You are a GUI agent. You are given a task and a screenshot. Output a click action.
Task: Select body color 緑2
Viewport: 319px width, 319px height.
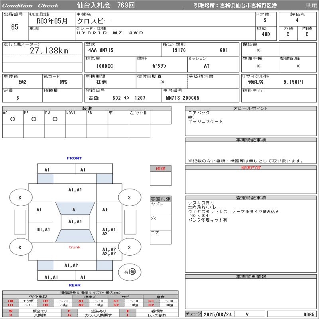[x=22, y=82]
